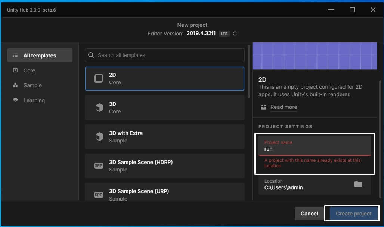Viewport: 384px width, 227px height.
Task: Click the template list scrollbar
Action: coord(249,71)
